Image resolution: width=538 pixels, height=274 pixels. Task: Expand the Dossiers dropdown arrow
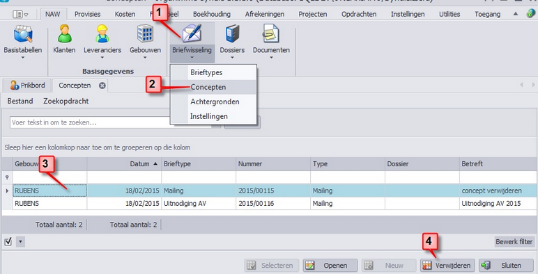tap(232, 58)
